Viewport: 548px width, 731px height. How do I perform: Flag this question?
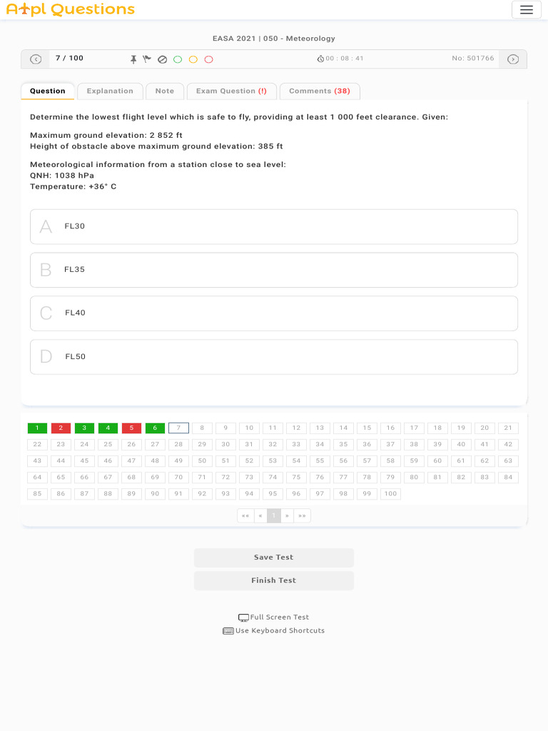147,59
